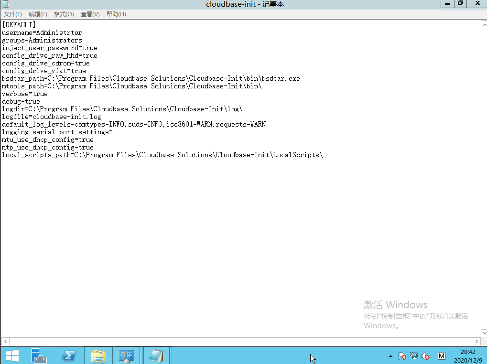Click the inject_user_password=true line
This screenshot has height=364, width=487.
point(50,48)
